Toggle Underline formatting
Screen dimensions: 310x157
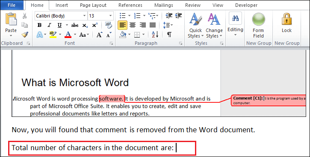click(x=59, y=25)
